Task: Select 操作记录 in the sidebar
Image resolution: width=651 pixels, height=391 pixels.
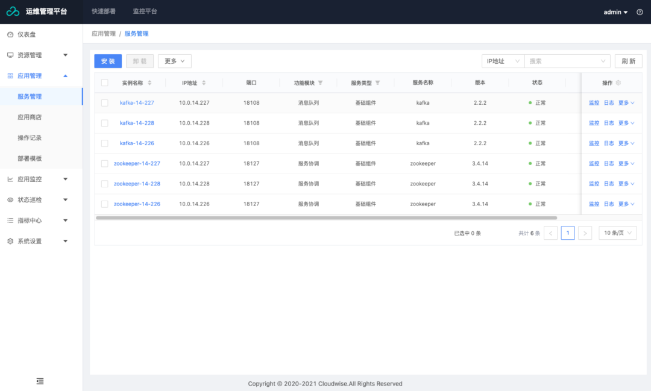Action: click(41, 138)
